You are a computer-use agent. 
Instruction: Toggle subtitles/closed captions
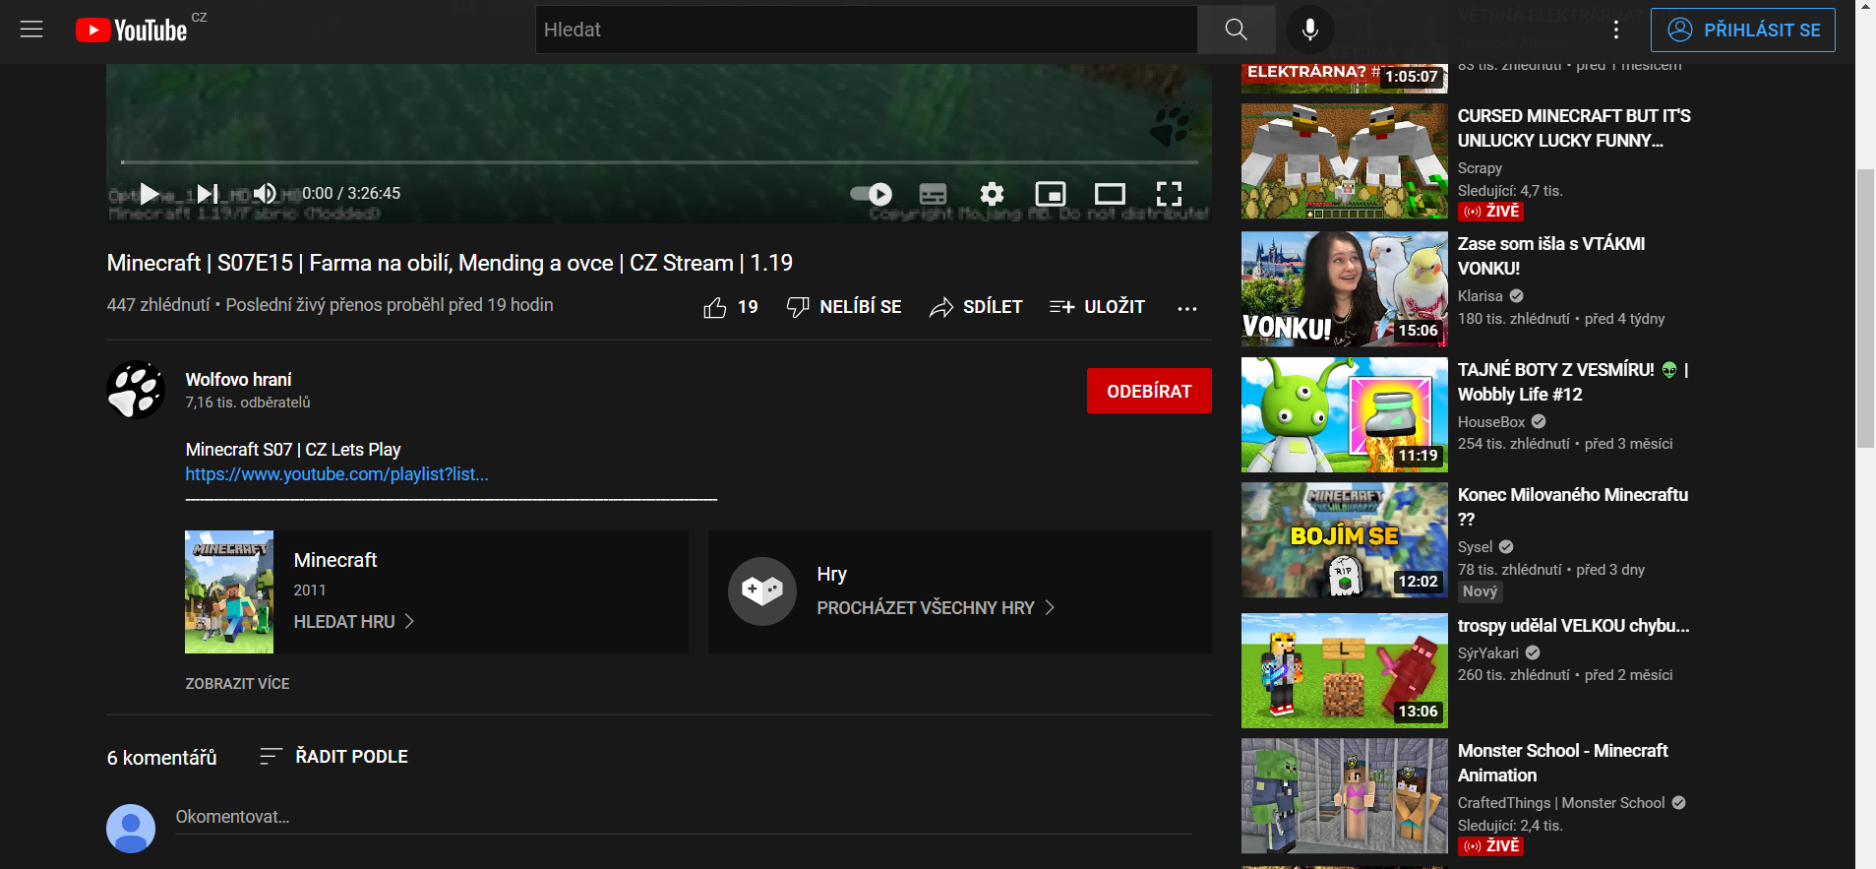(x=933, y=194)
